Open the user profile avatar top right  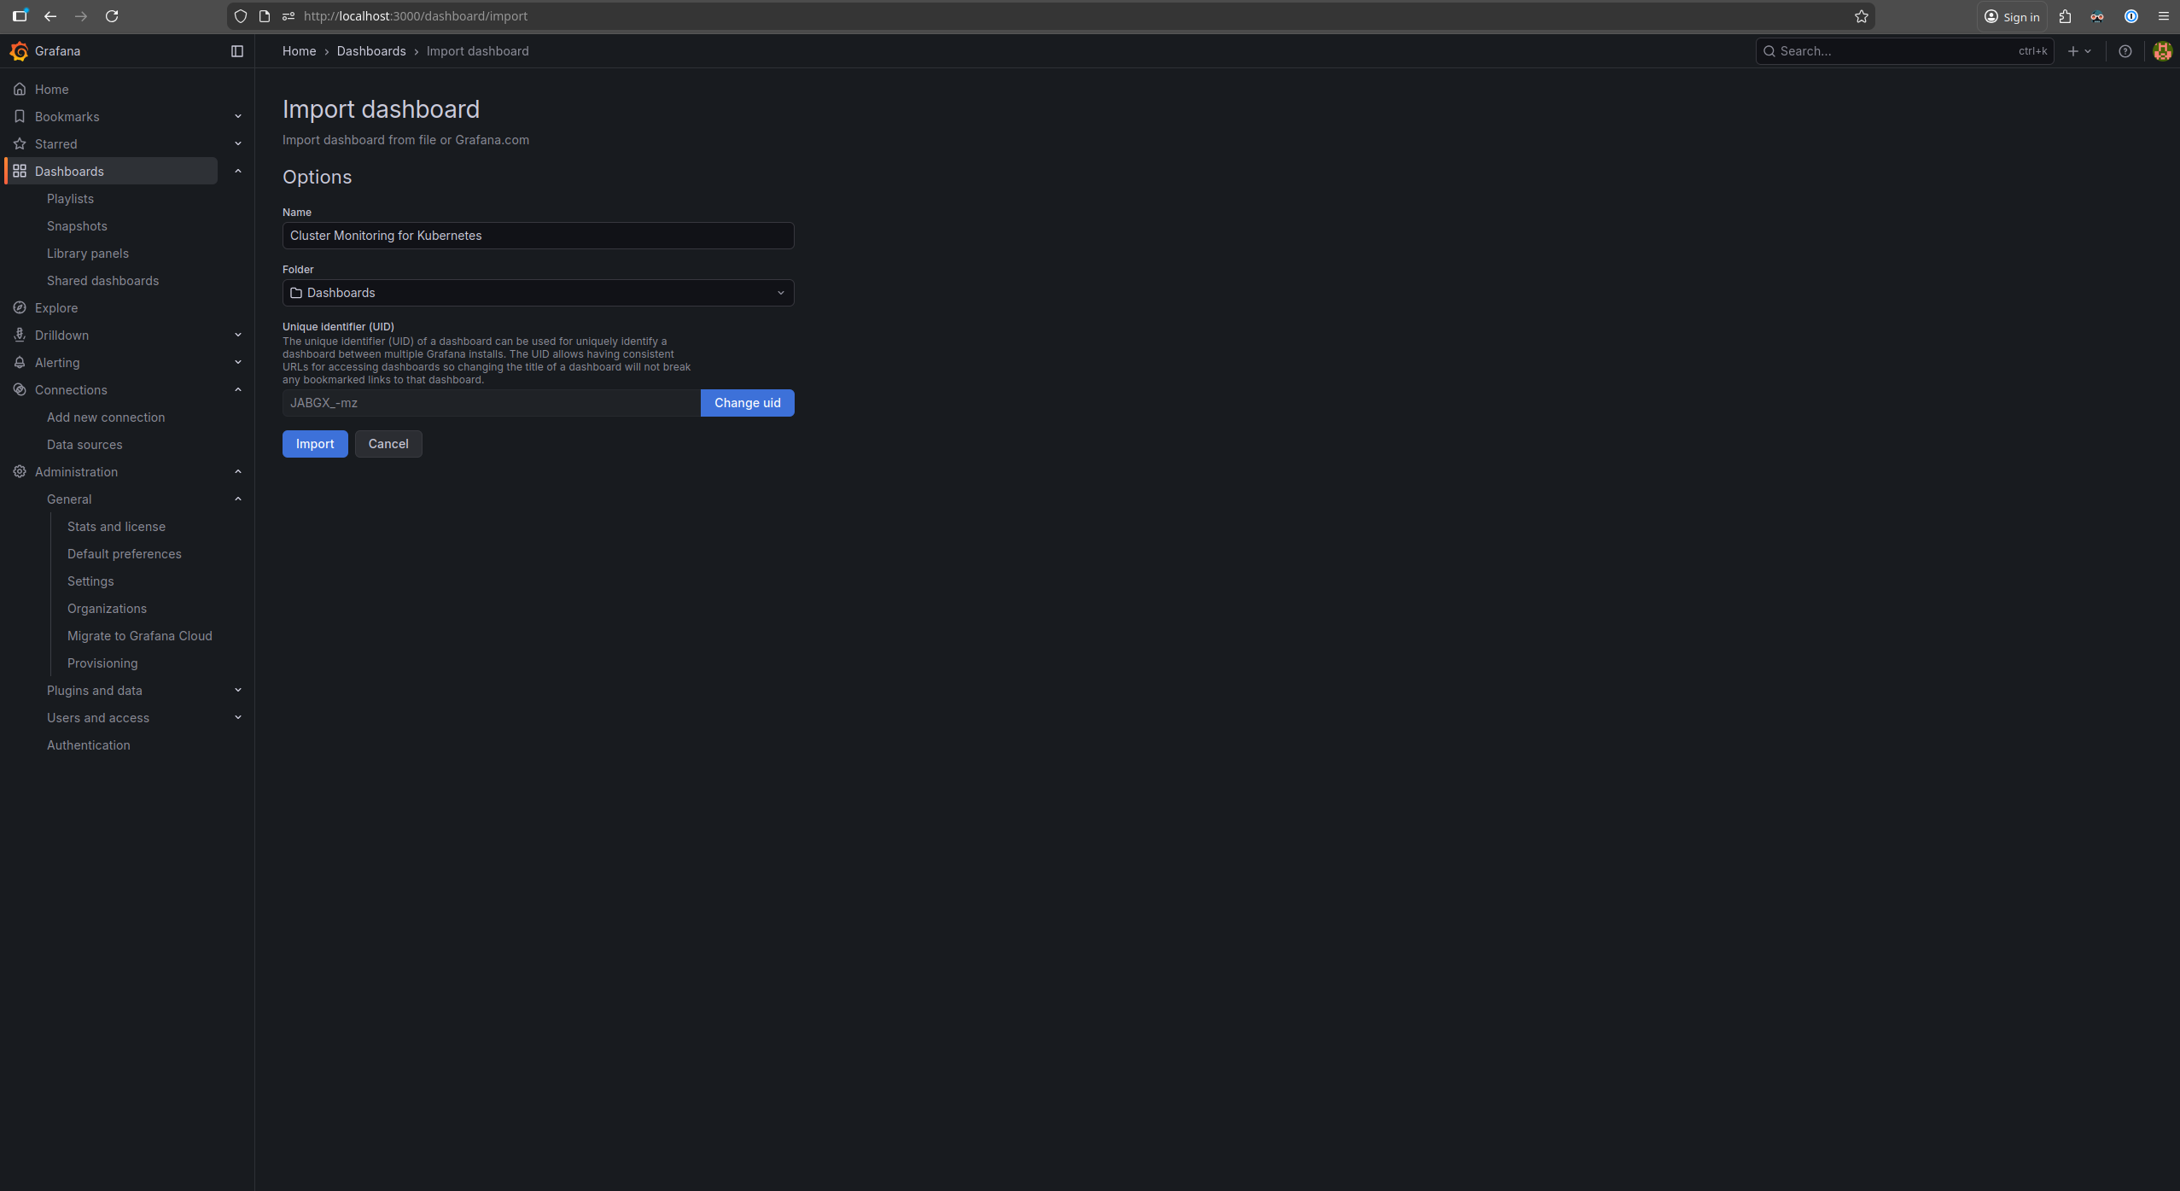pyautogui.click(x=2162, y=50)
